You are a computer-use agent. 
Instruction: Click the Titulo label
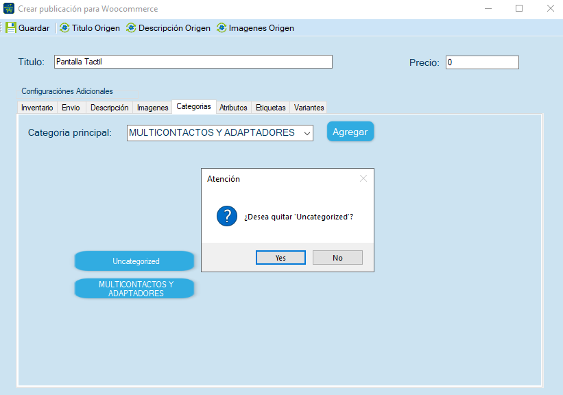tap(32, 62)
